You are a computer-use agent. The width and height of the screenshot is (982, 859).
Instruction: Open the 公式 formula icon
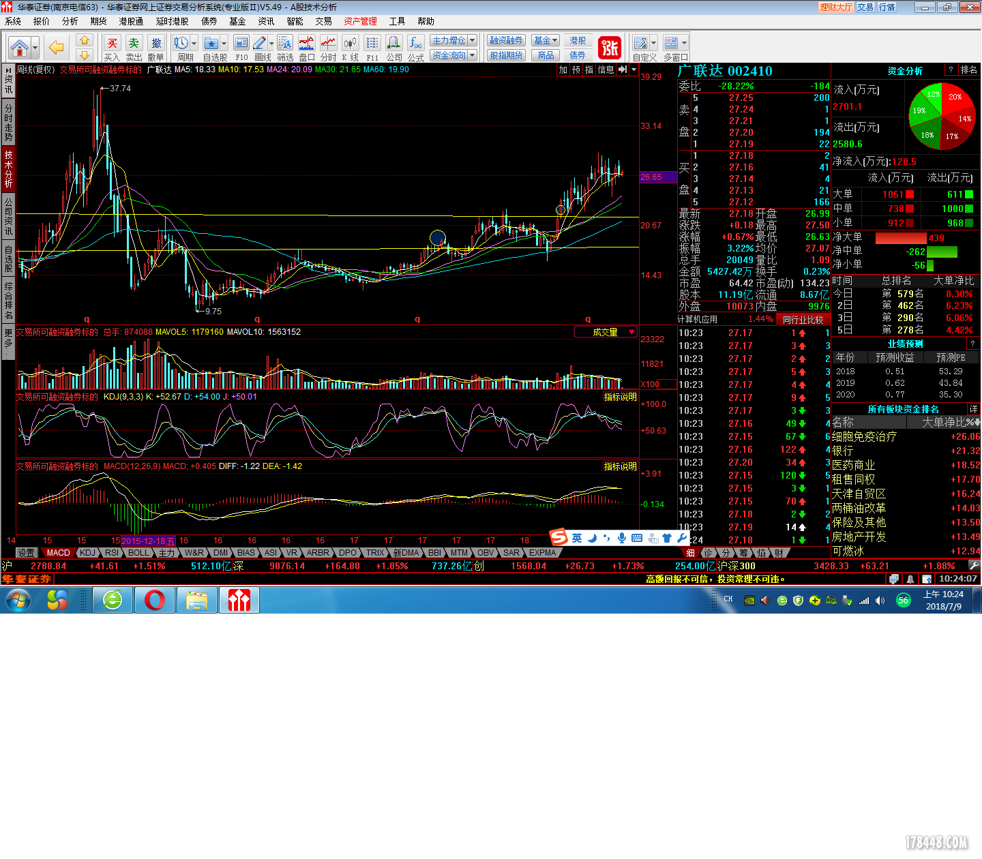click(x=416, y=44)
